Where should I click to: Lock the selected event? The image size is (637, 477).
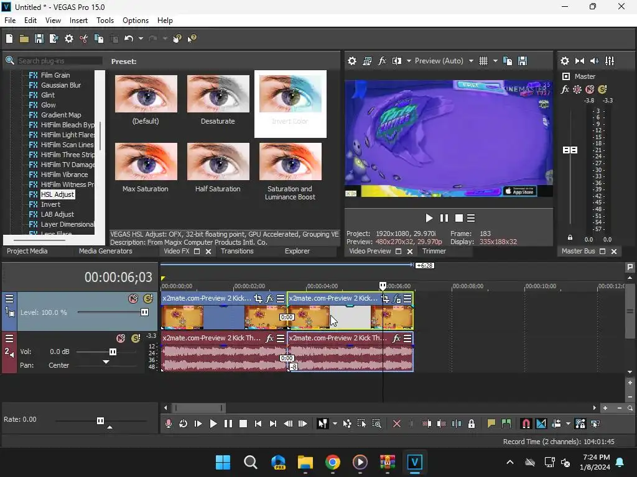coord(472,424)
